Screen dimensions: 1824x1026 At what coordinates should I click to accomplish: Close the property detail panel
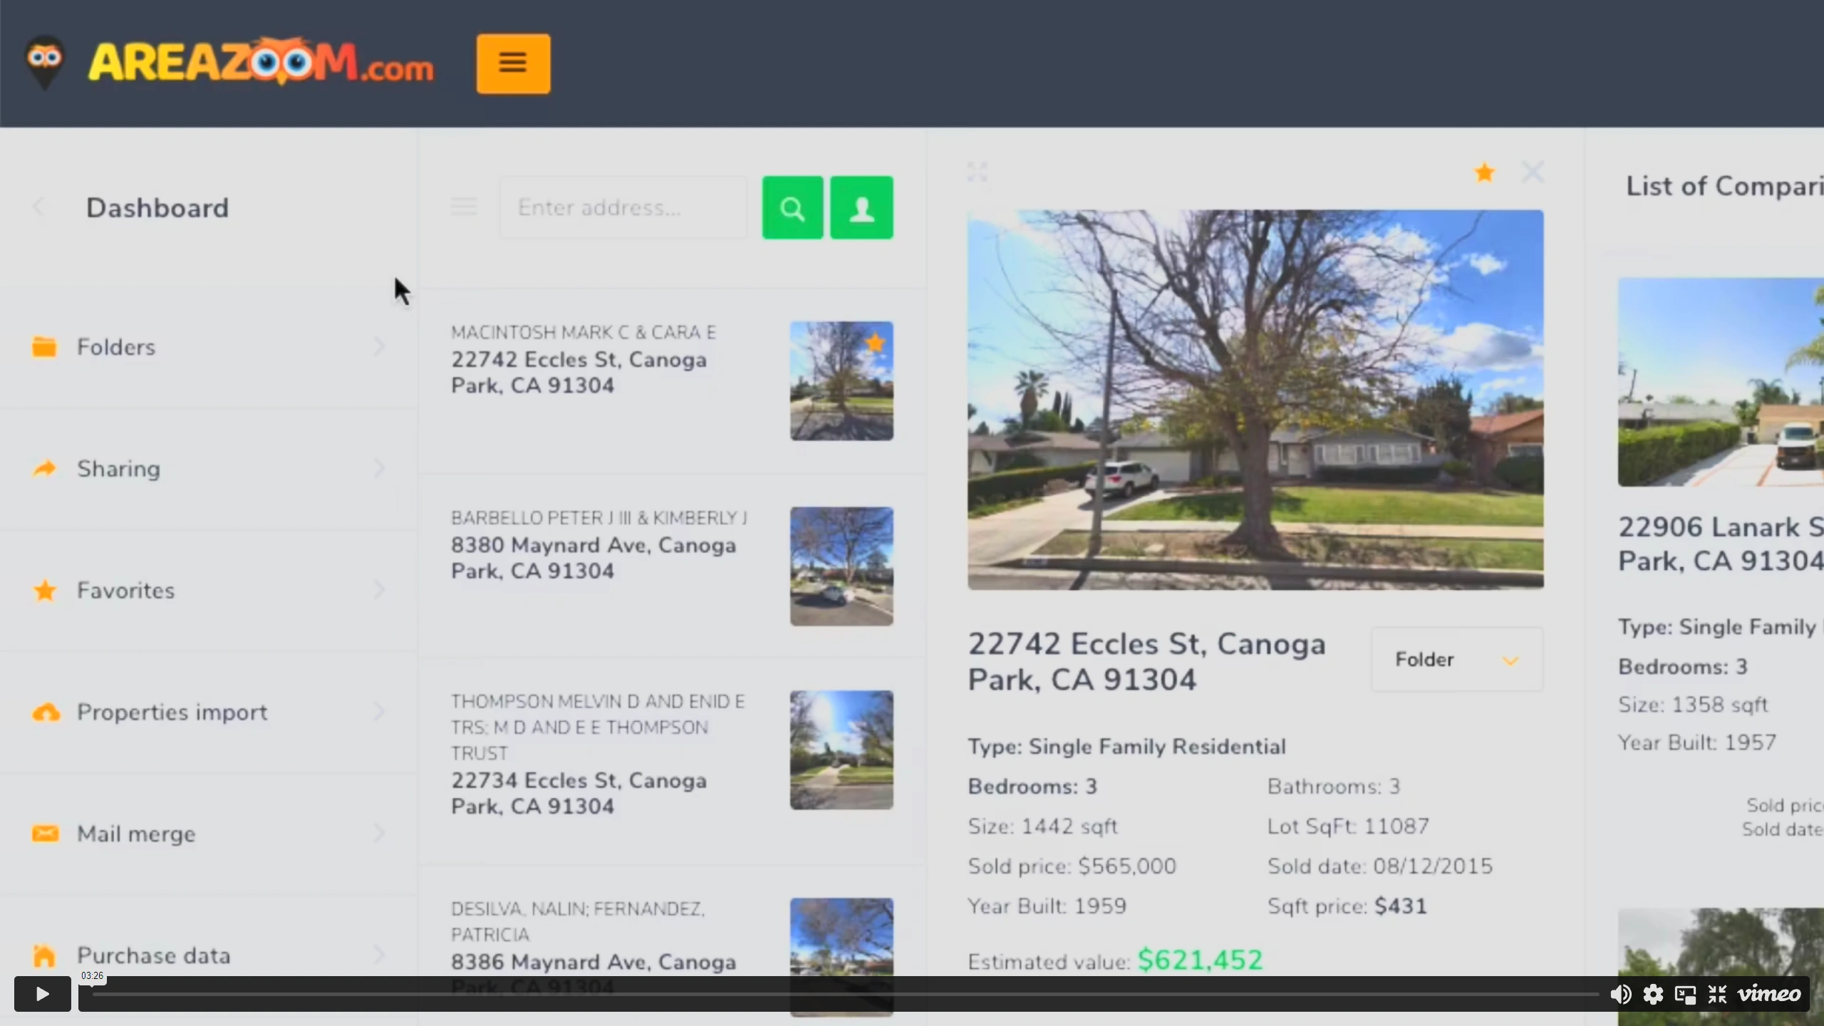pyautogui.click(x=1533, y=172)
